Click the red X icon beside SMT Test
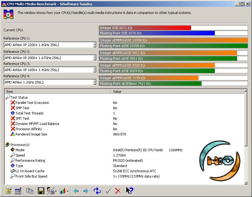Image resolution: width=252 pixels, height=197 pixels. coord(13,118)
